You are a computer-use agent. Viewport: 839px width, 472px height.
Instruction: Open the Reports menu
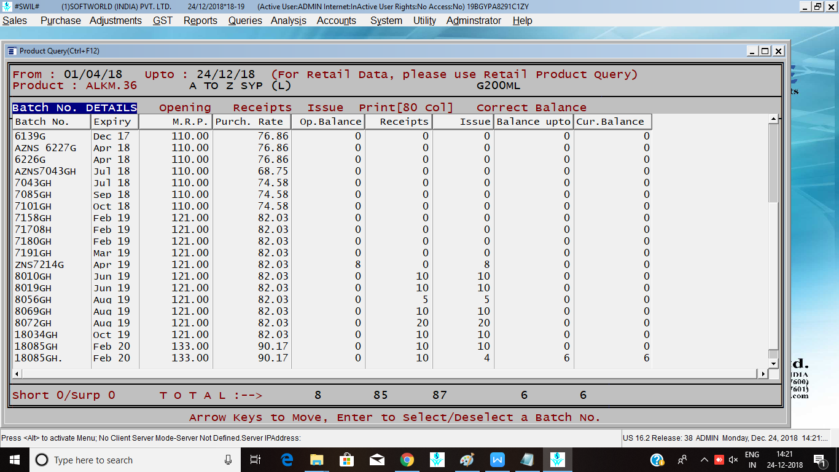coord(200,20)
